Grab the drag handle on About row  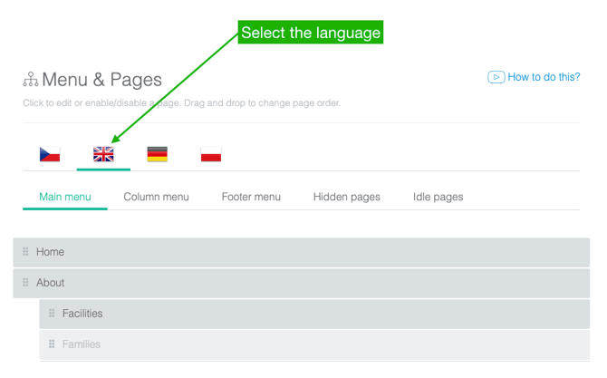pos(25,283)
